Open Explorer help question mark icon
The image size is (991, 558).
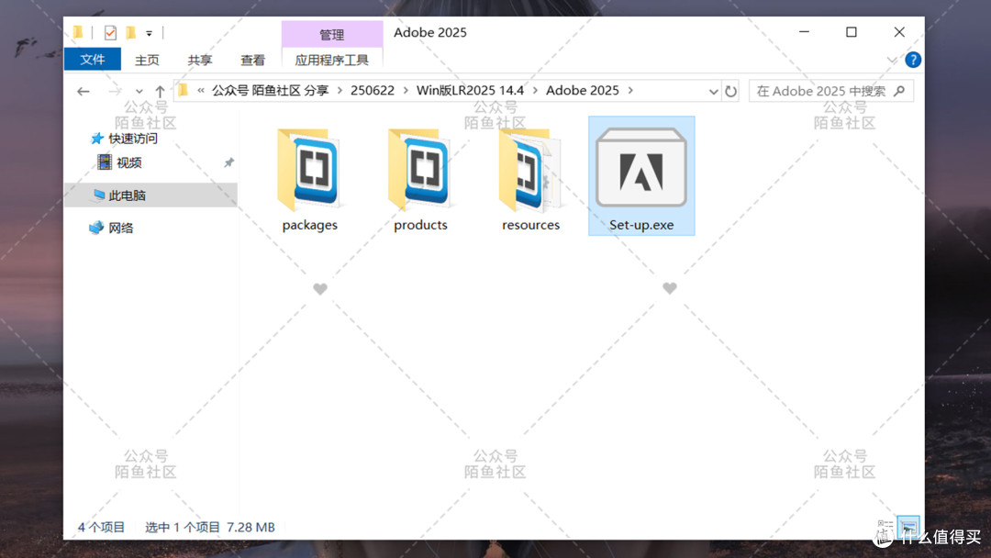(913, 60)
